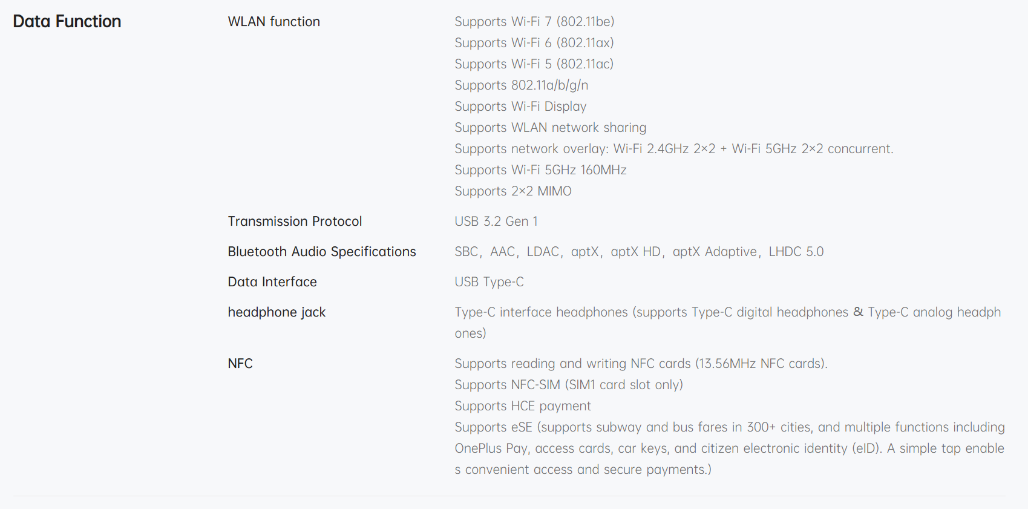
Task: Click the Data Function section heading
Action: (67, 22)
